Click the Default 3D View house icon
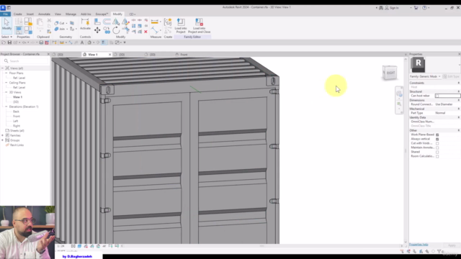The image size is (461, 259). 89,42
